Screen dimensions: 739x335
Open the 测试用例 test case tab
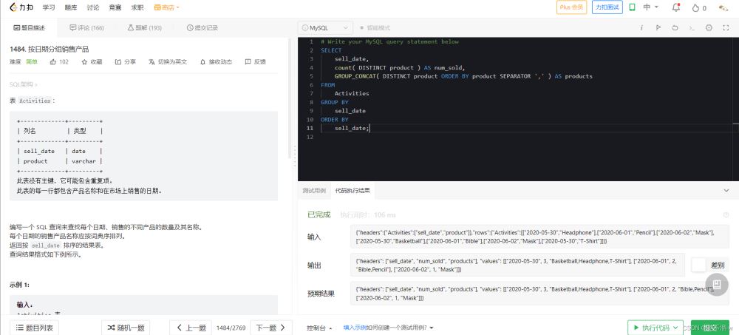[314, 191]
